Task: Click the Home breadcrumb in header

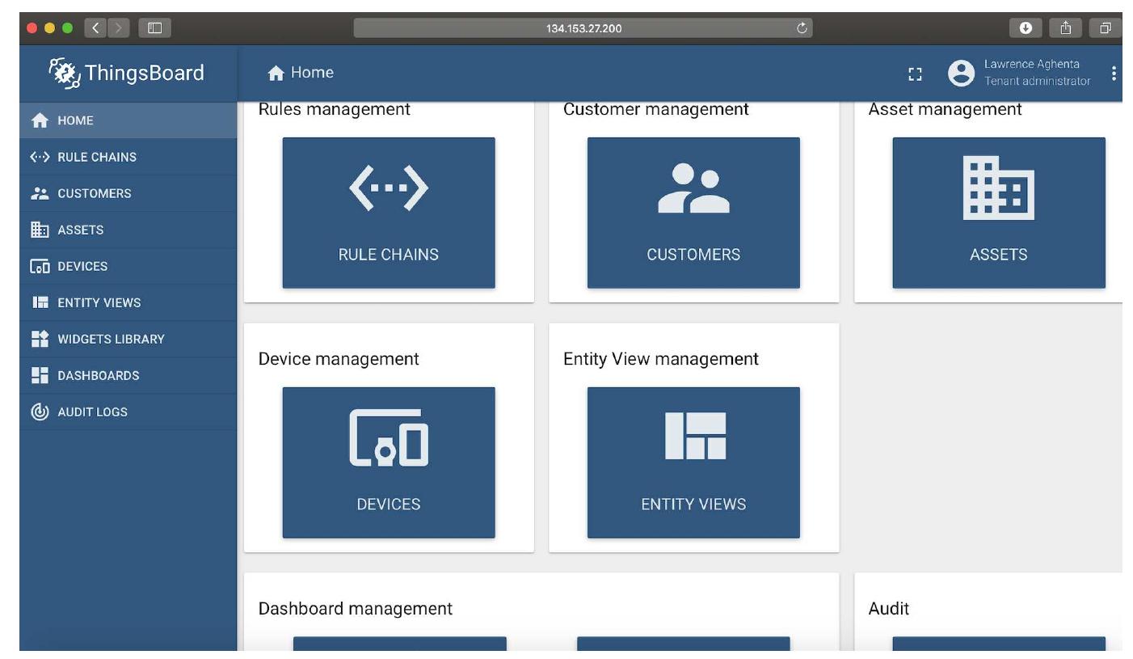Action: coord(301,73)
